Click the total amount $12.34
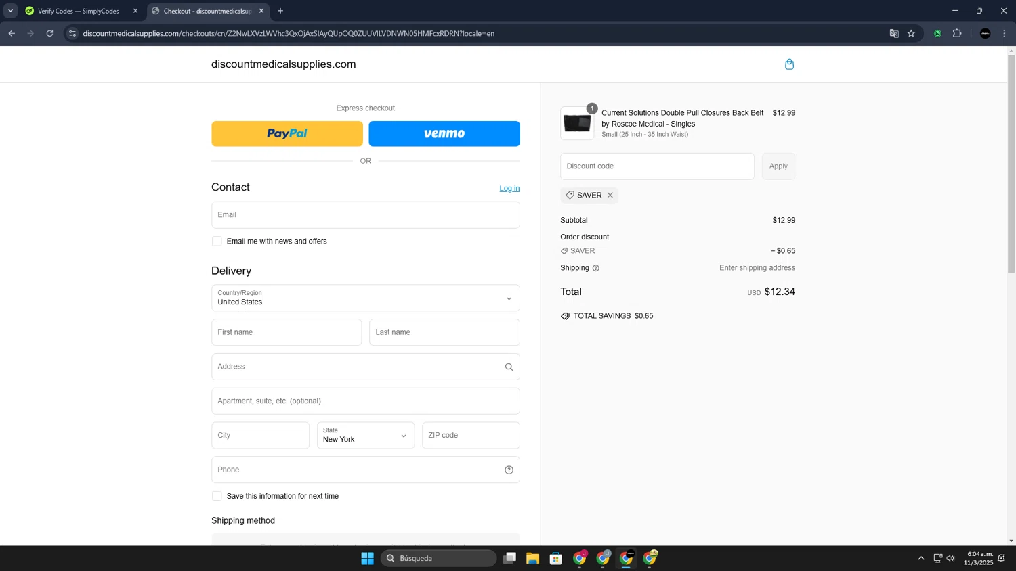1016x571 pixels. point(780,292)
